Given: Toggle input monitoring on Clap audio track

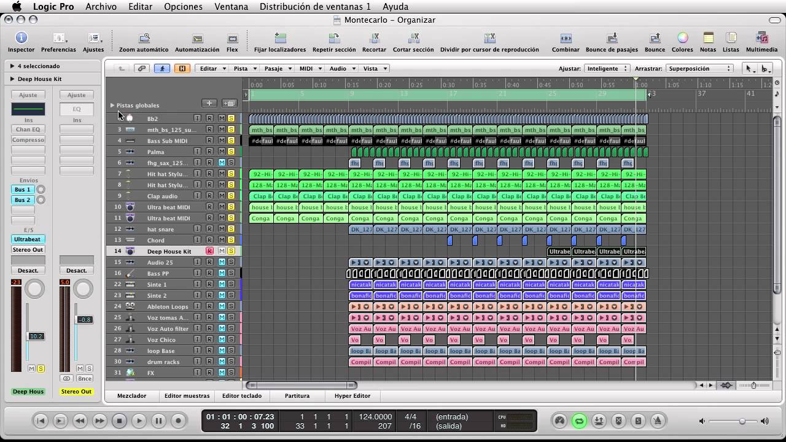Looking at the screenshot, I should pos(197,196).
